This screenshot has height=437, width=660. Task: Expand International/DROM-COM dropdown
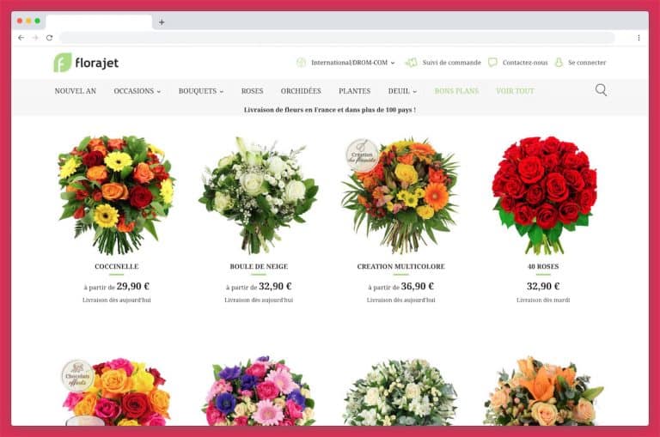point(353,63)
